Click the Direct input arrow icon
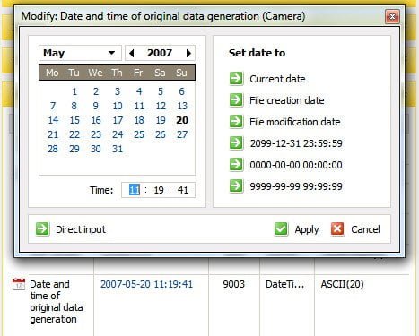This screenshot has height=336, width=419. [43, 229]
